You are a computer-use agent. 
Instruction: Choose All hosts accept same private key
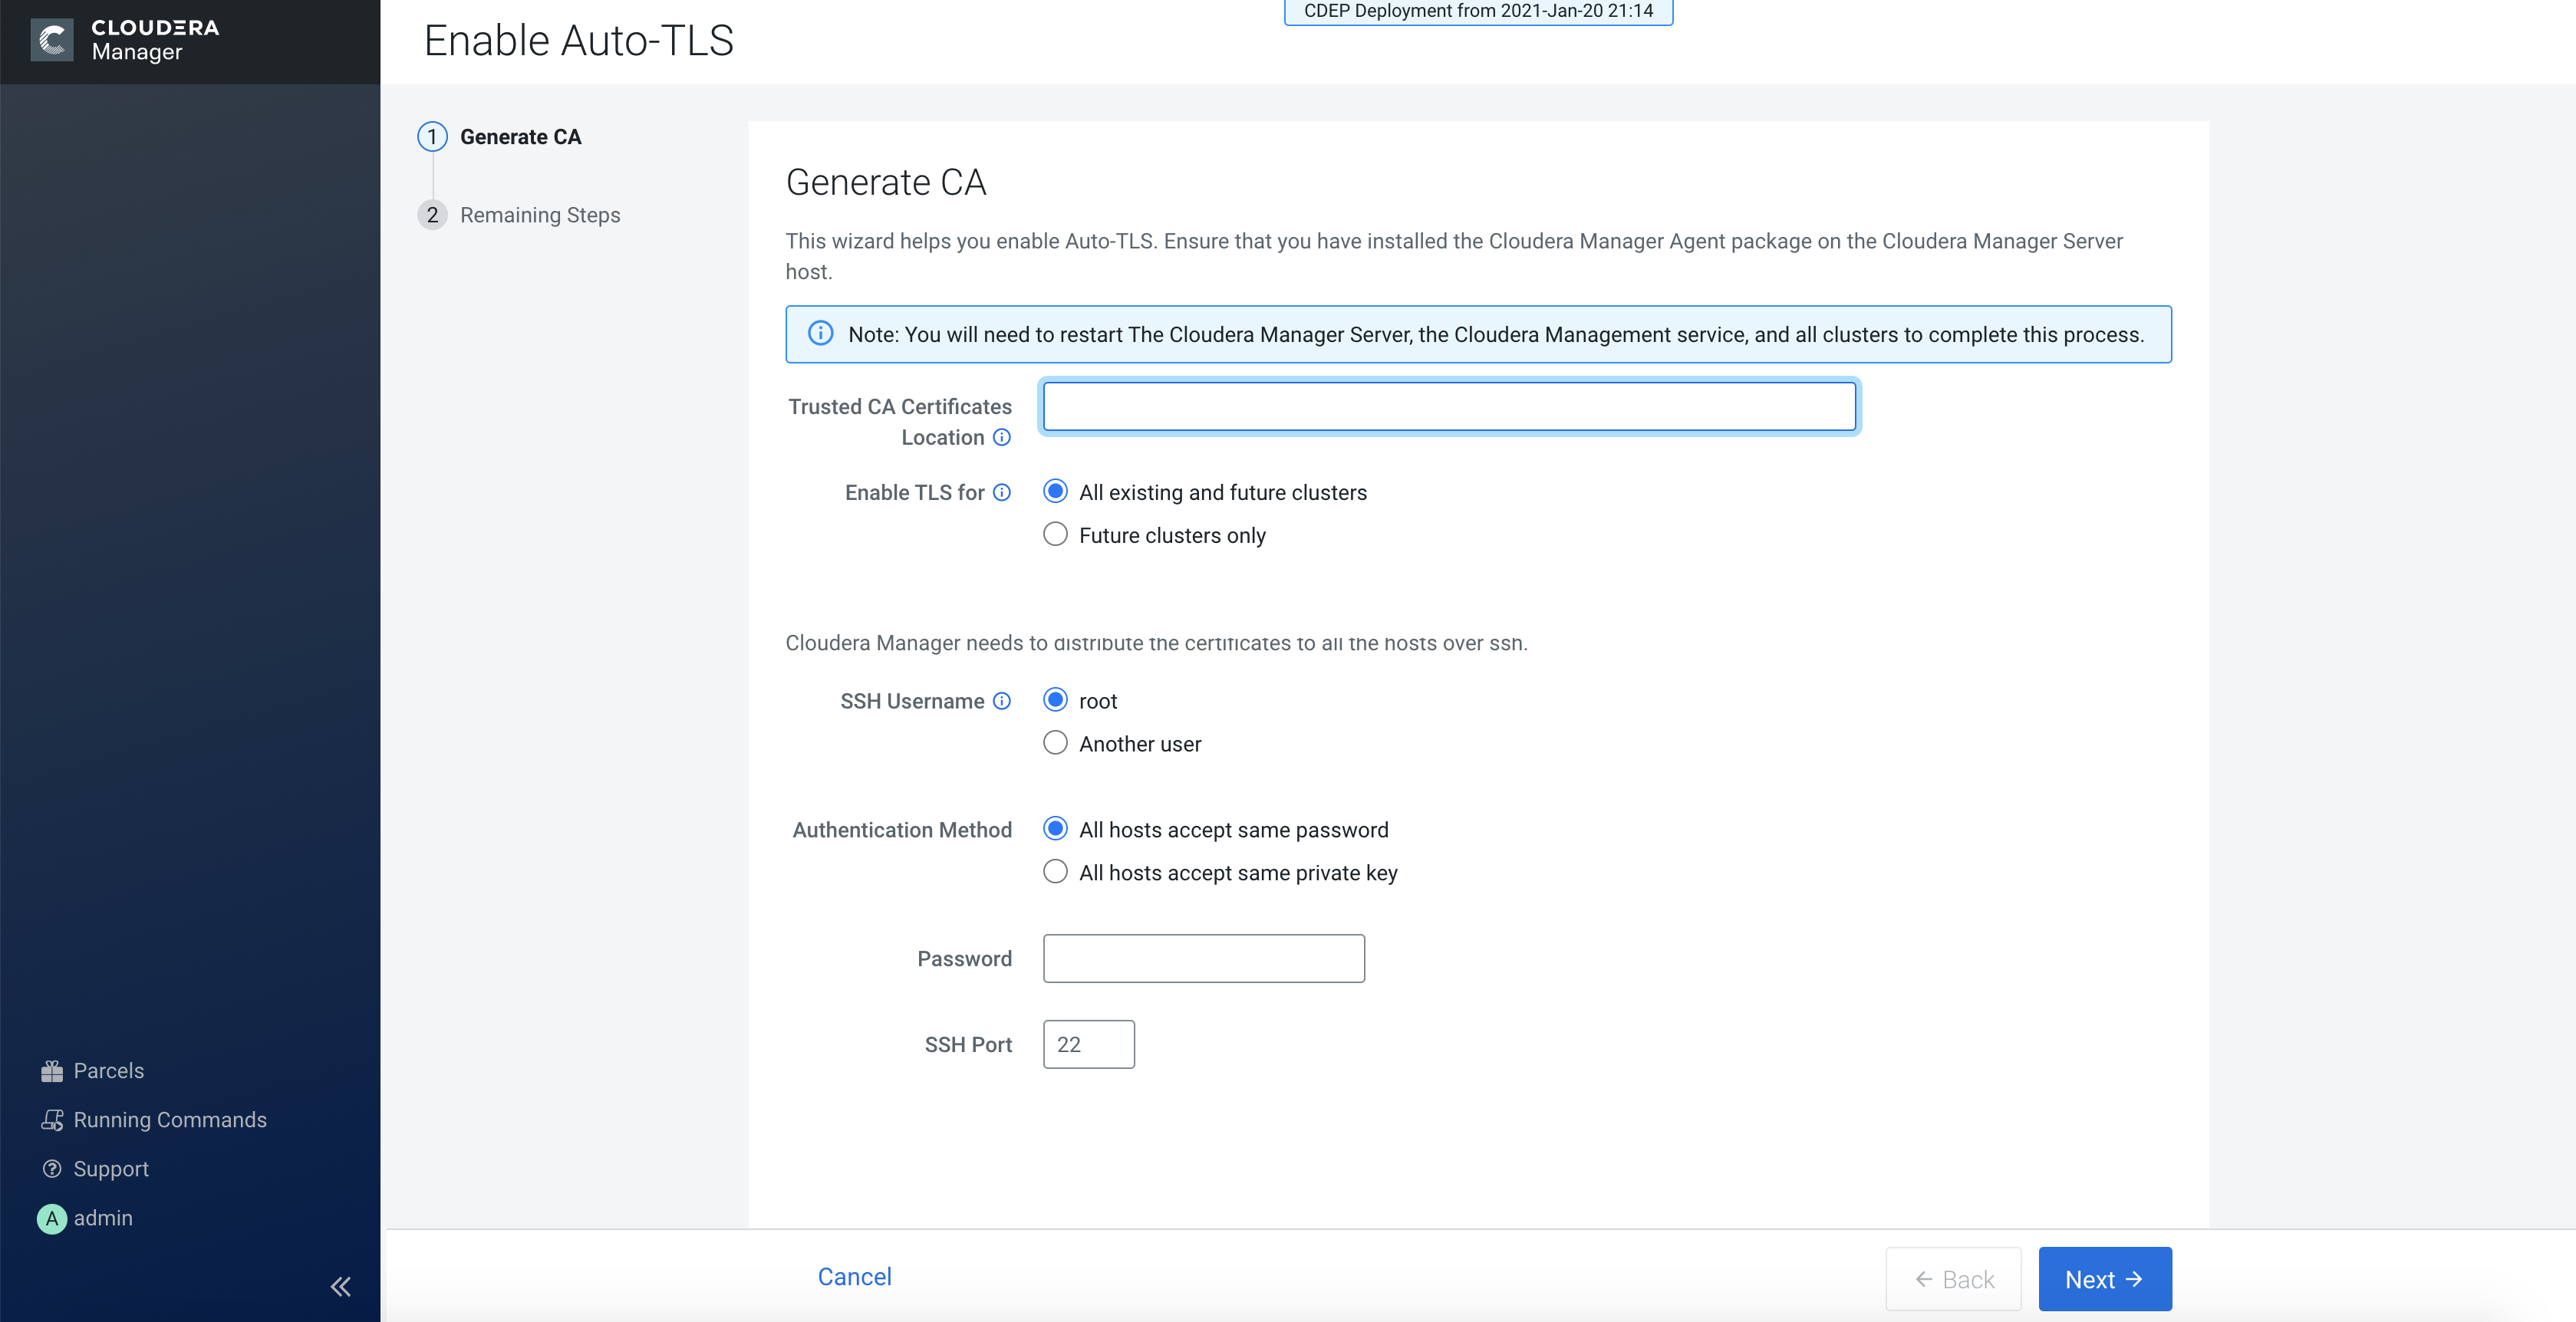[1055, 873]
